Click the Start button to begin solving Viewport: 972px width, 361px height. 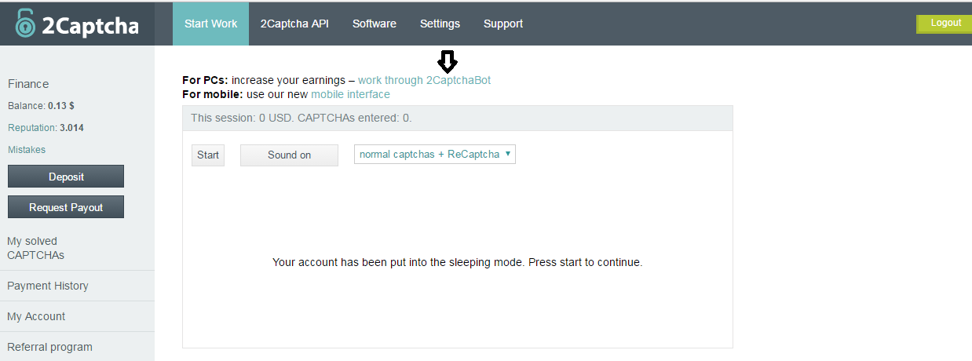208,155
